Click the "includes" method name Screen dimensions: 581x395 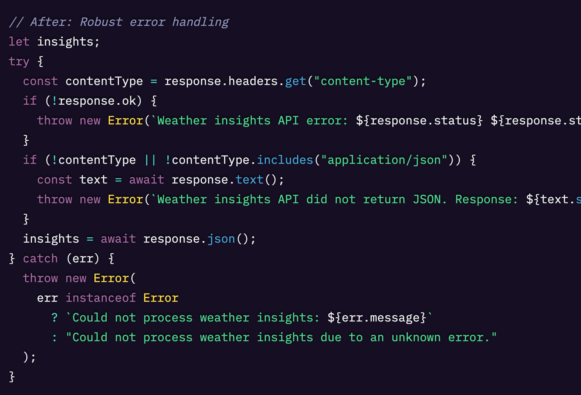pos(285,160)
